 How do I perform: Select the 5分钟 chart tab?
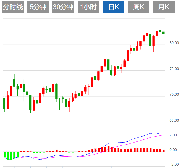[38, 7]
